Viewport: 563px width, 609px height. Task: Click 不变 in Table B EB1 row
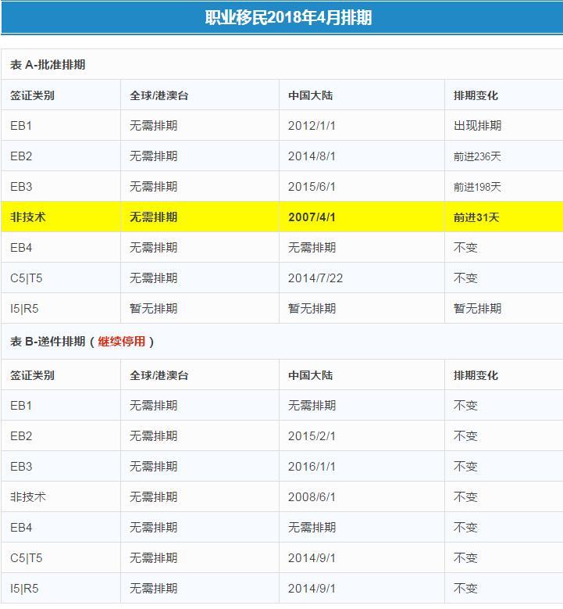[x=465, y=406]
